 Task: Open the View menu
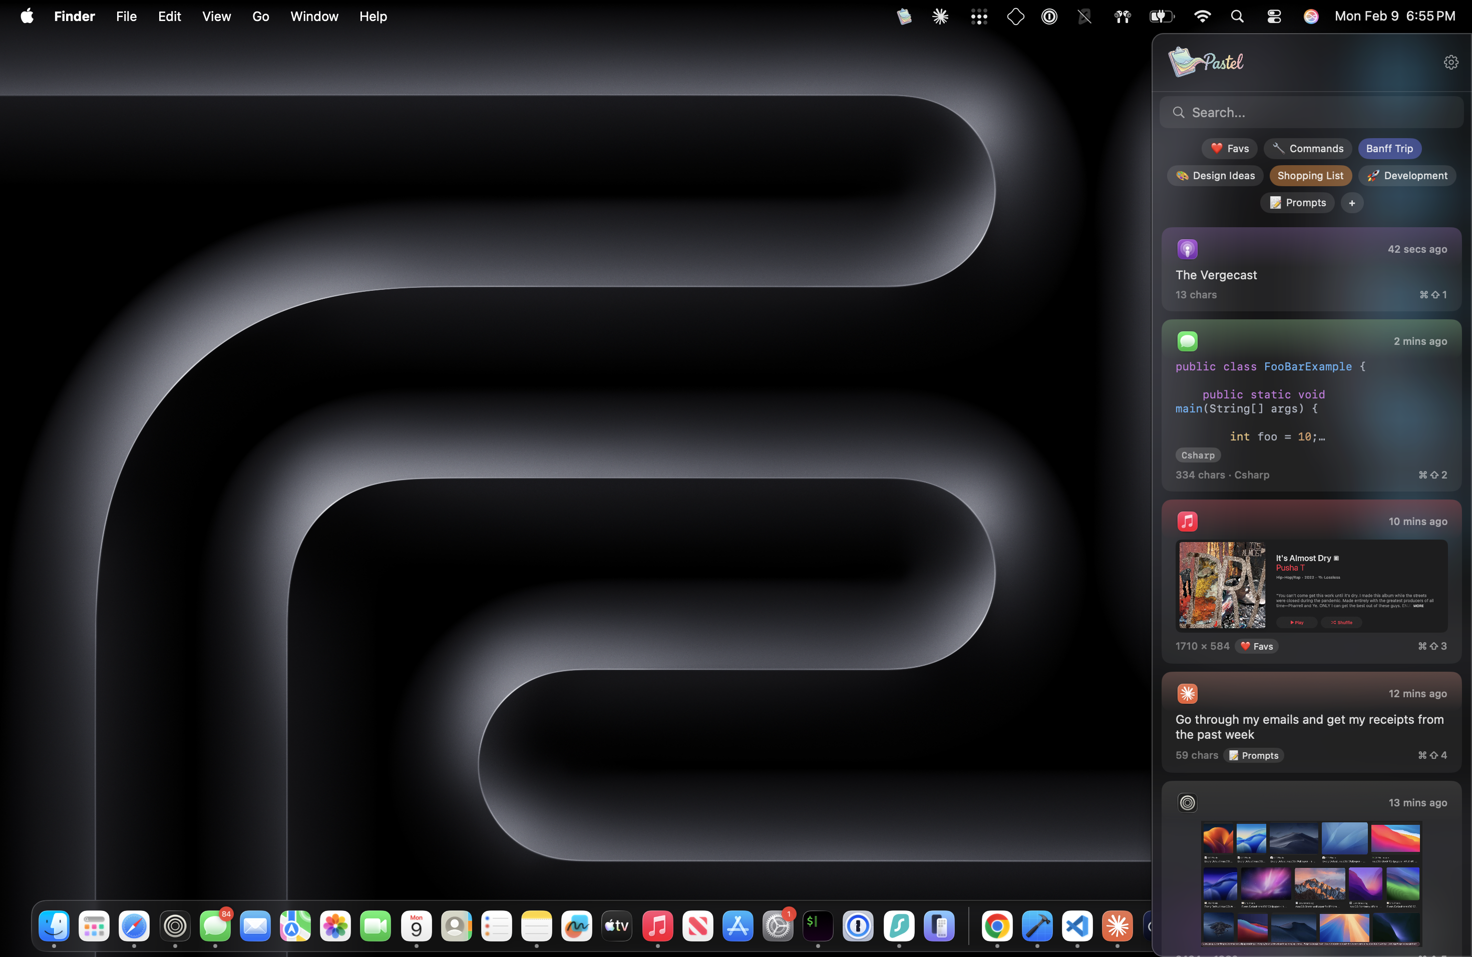(x=216, y=17)
